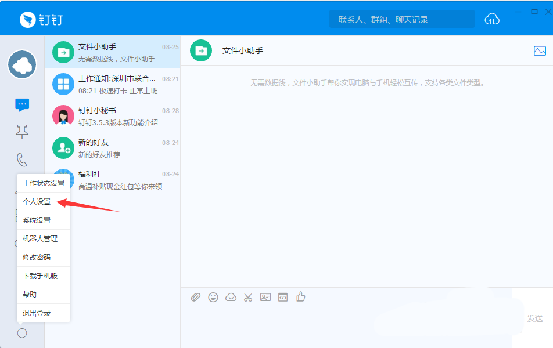The width and height of the screenshot is (553, 348).
Task: Open messages via the chat bubble sidebar icon
Action: 21,104
